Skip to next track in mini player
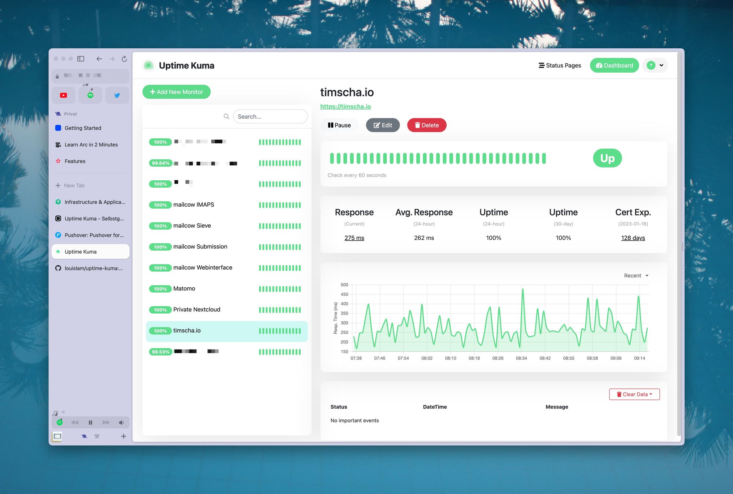733x494 pixels. (x=106, y=423)
